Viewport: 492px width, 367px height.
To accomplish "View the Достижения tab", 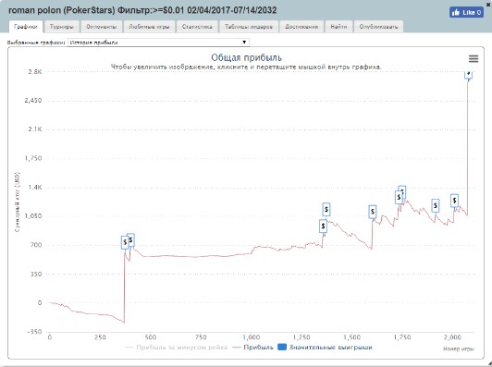I will (301, 27).
